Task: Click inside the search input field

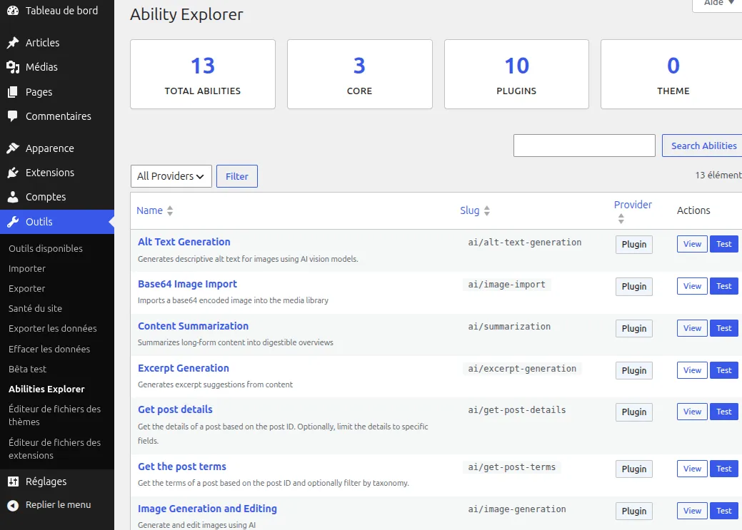Action: coord(584,146)
